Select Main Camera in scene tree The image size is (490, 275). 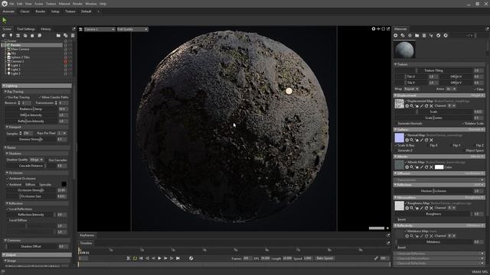point(20,49)
